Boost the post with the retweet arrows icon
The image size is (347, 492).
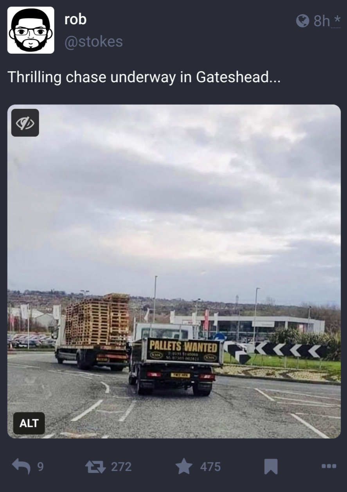click(95, 466)
